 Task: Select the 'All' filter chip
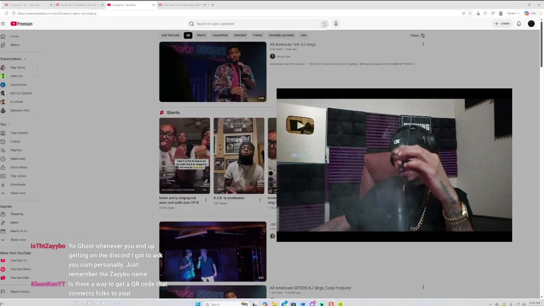click(188, 35)
